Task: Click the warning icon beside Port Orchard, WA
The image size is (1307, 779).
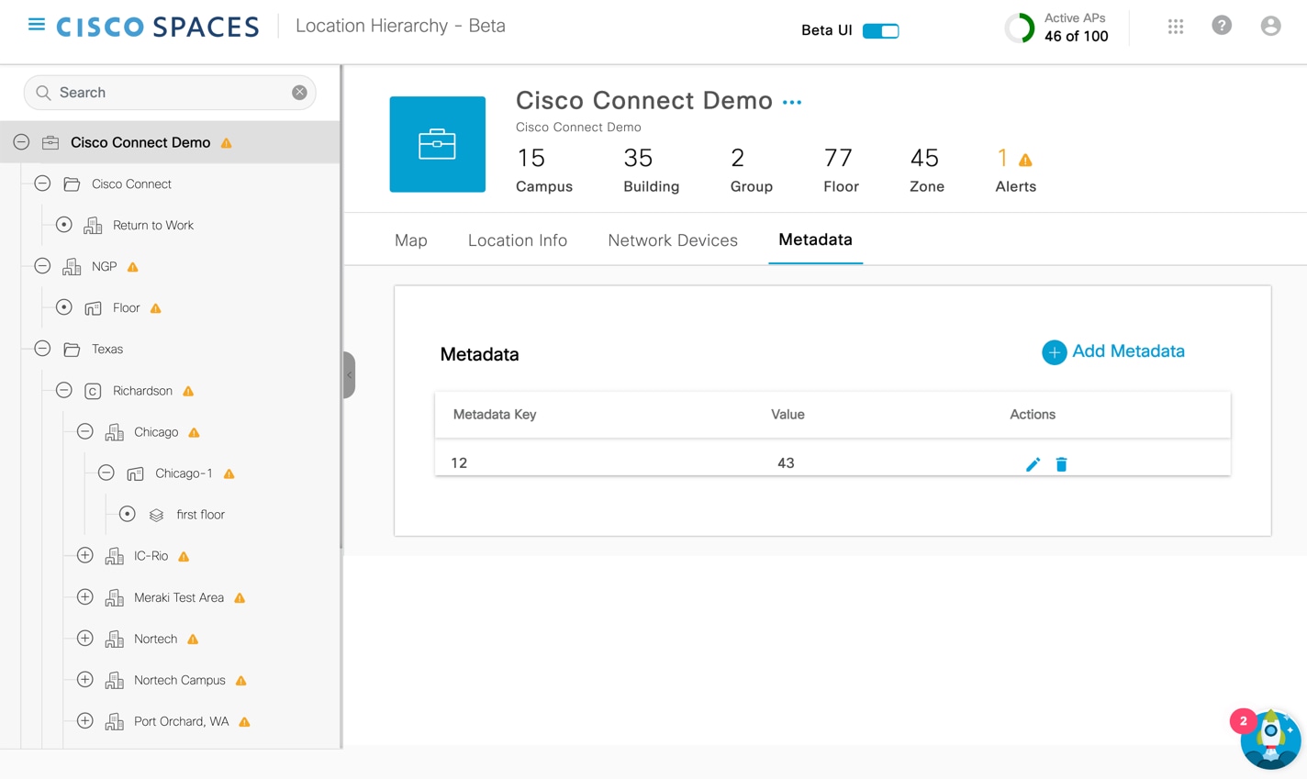Action: (x=244, y=722)
